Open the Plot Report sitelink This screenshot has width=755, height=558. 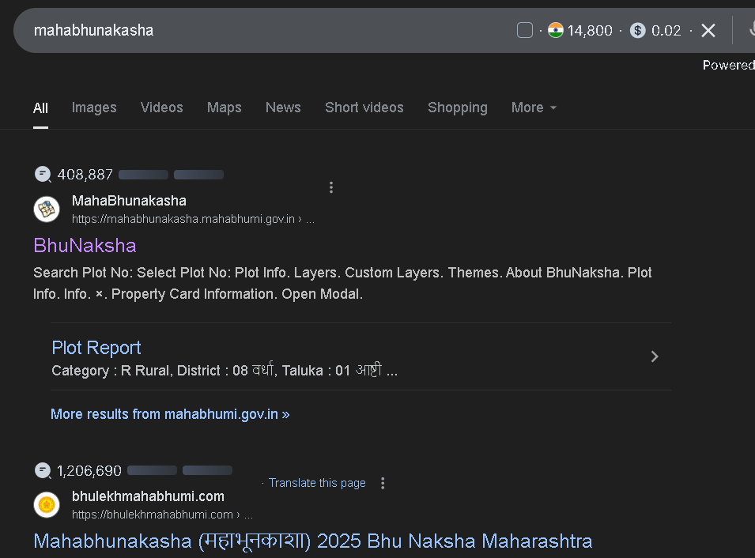click(96, 348)
